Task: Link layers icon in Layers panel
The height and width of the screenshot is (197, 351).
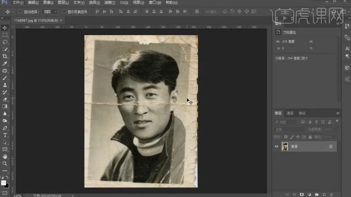Action: [287, 195]
